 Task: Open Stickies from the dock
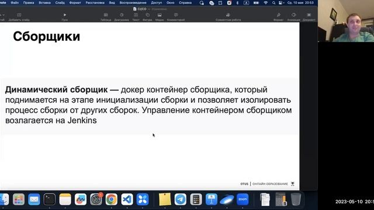pos(165,199)
